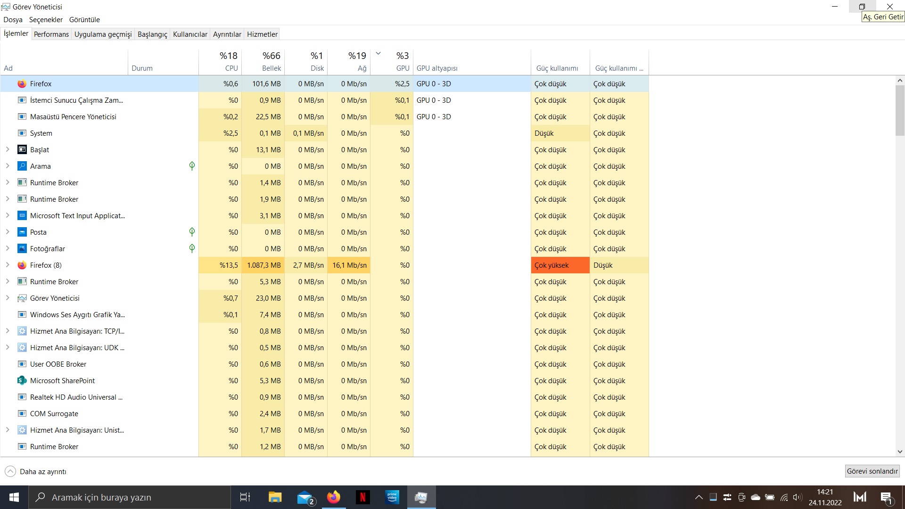The width and height of the screenshot is (905, 509).
Task: Expand the Fotoğraflar process group
Action: click(8, 249)
